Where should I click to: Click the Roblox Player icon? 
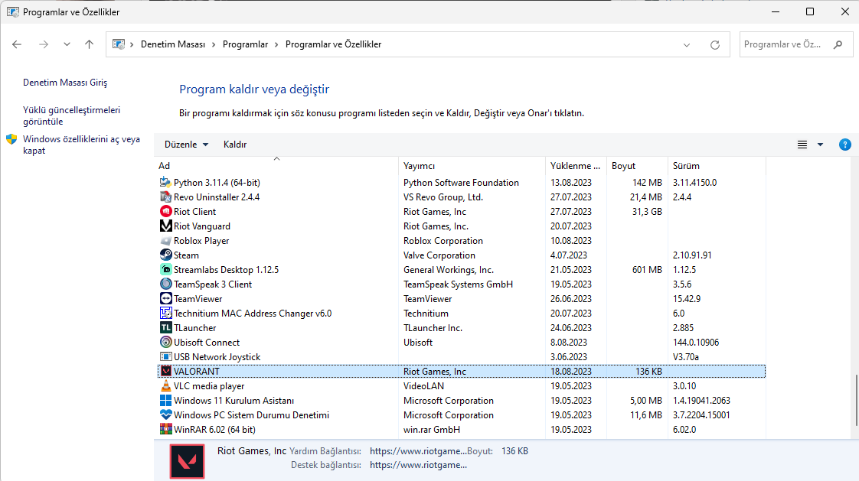coord(165,241)
